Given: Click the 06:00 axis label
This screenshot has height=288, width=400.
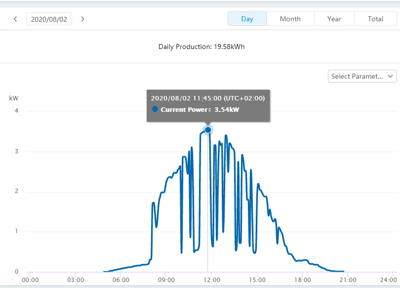Looking at the screenshot, I should point(121,280).
